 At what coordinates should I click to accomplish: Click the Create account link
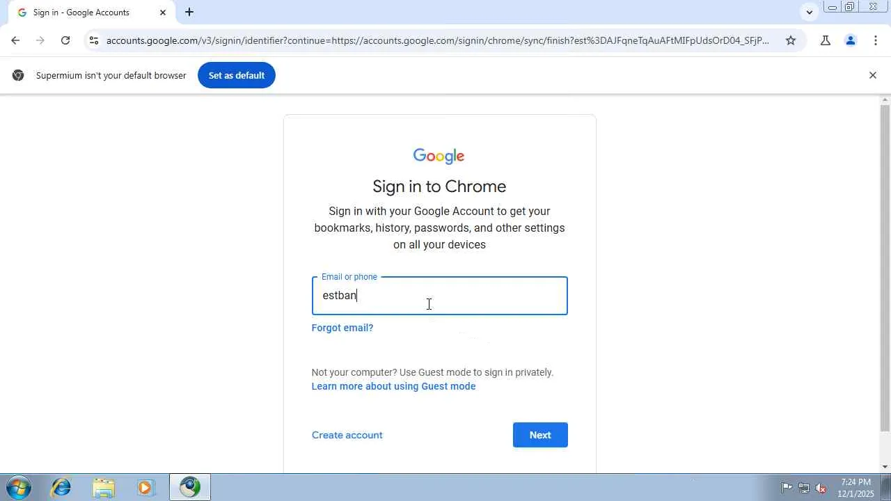347,435
